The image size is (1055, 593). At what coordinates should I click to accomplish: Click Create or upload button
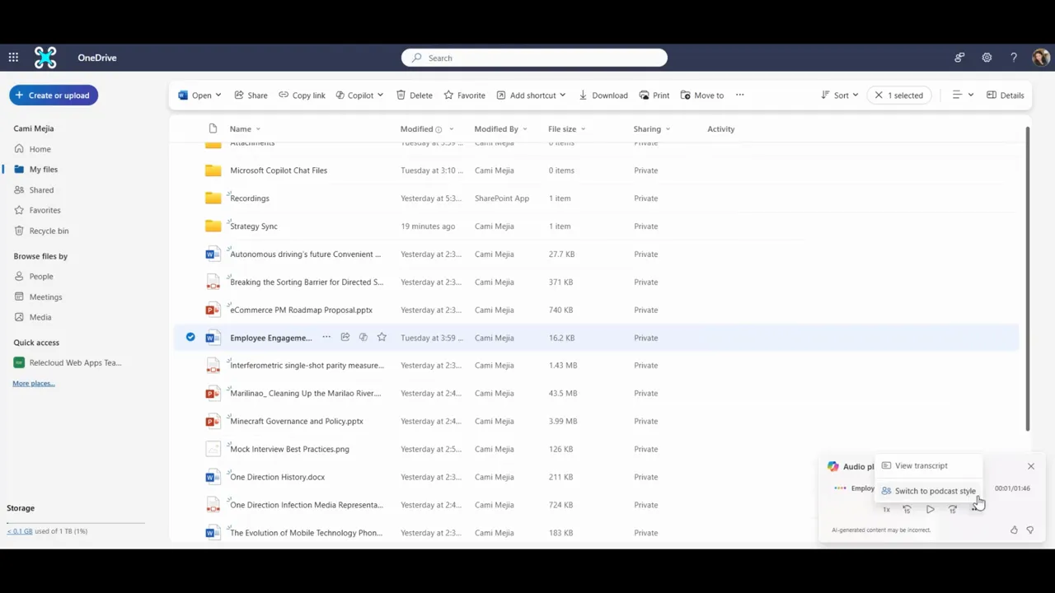[54, 96]
